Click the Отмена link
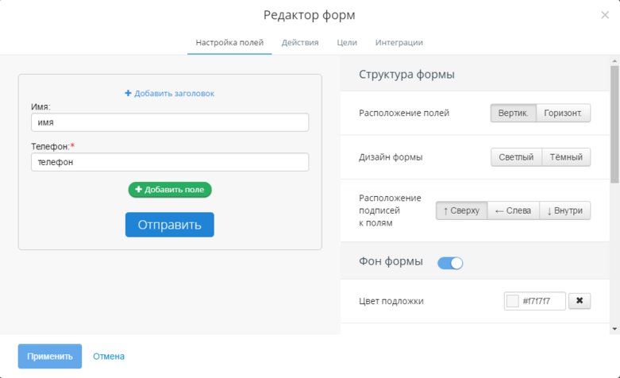620x378 pixels. click(x=109, y=357)
